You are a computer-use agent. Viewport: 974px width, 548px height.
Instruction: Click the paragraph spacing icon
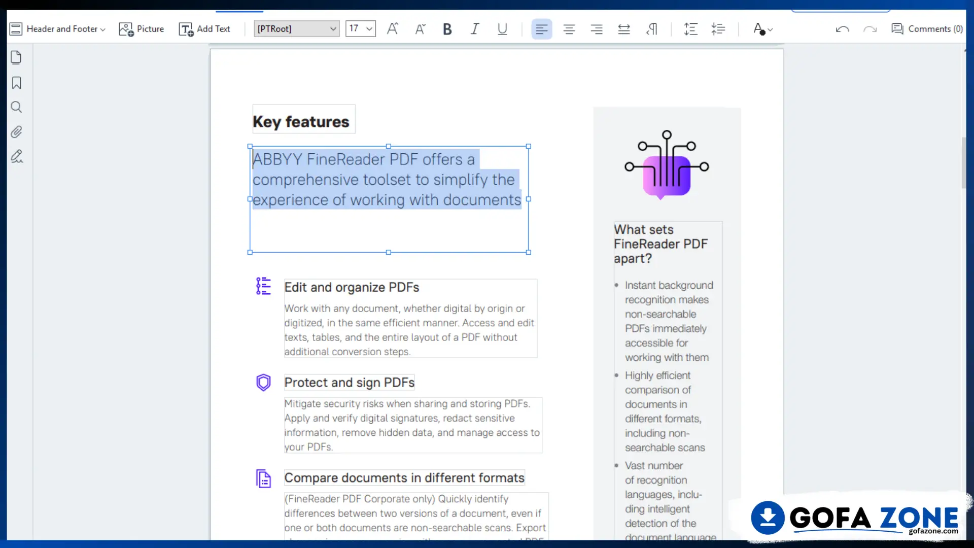(718, 29)
